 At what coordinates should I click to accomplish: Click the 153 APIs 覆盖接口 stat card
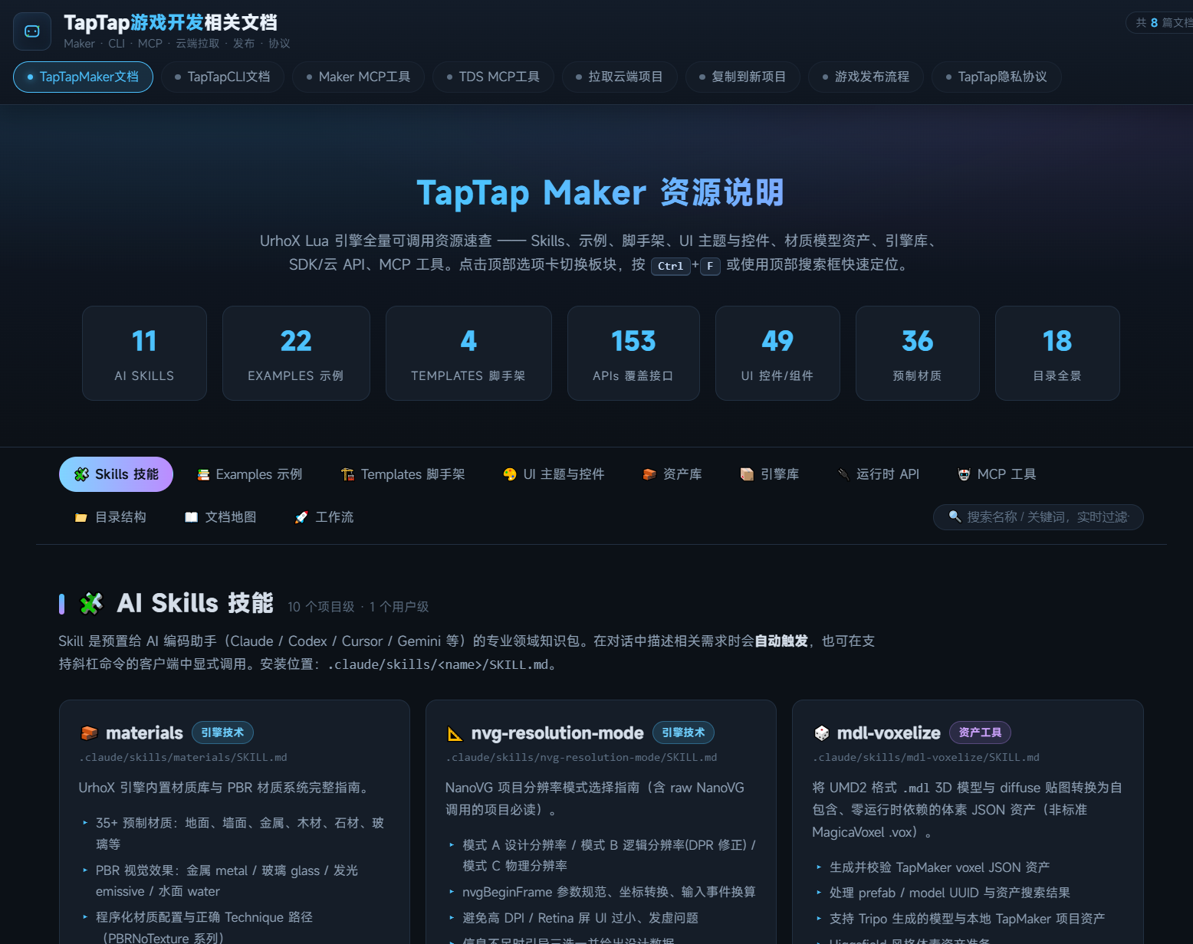click(x=633, y=353)
